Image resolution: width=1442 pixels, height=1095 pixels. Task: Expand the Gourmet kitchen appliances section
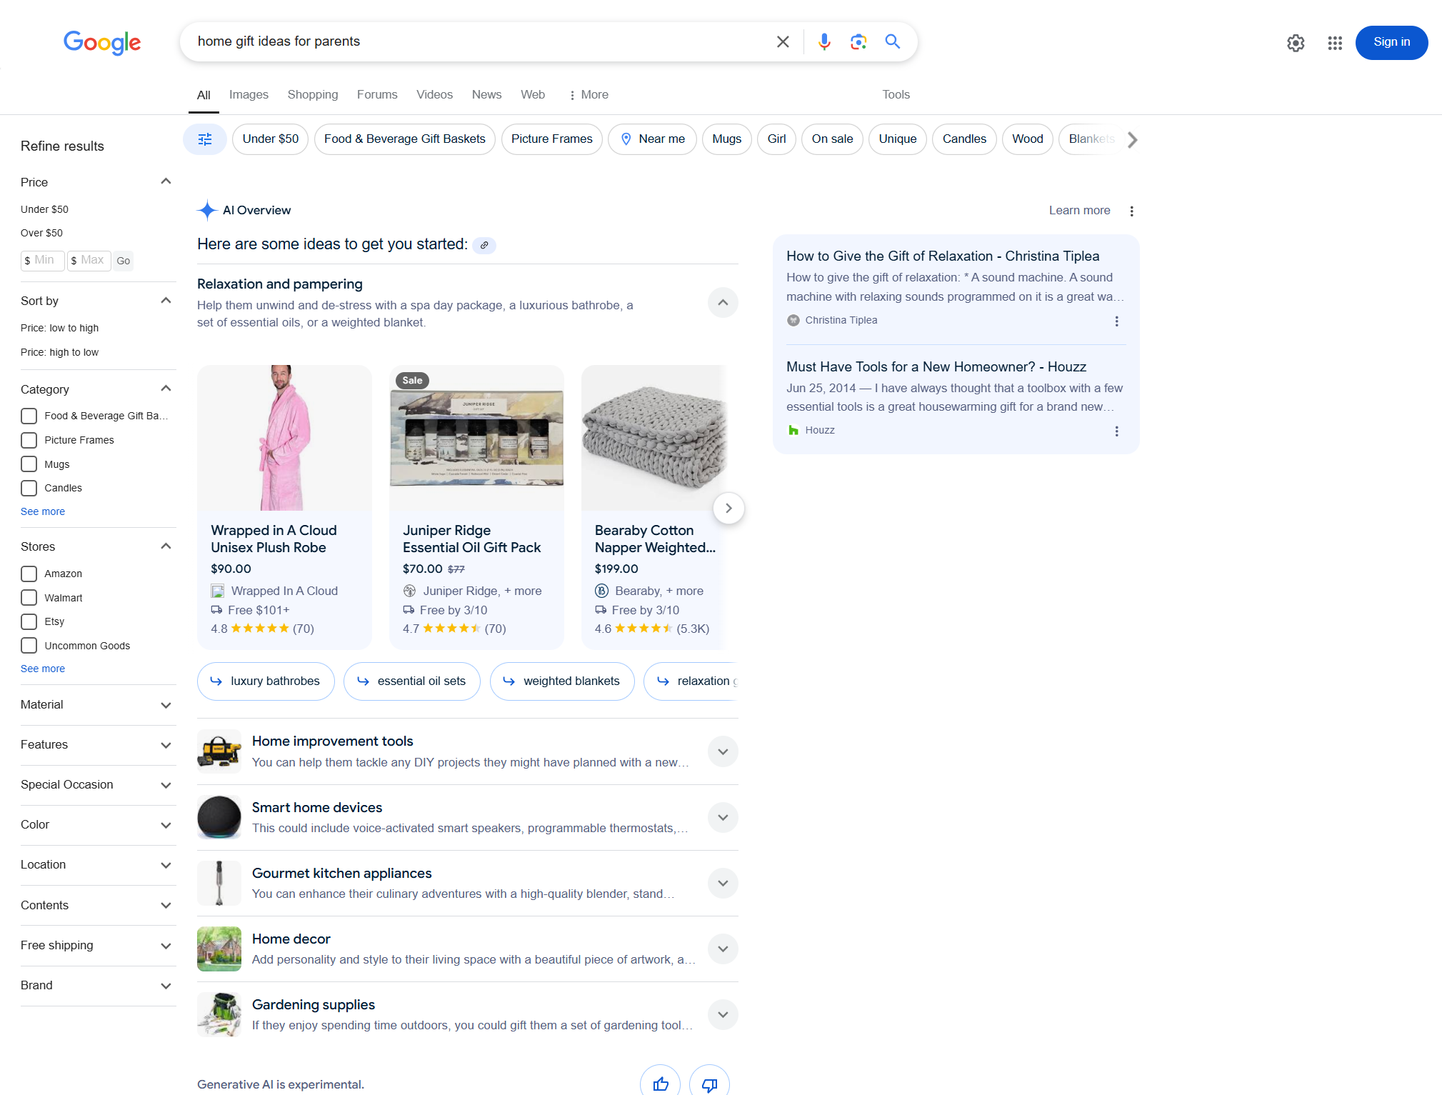(x=723, y=883)
